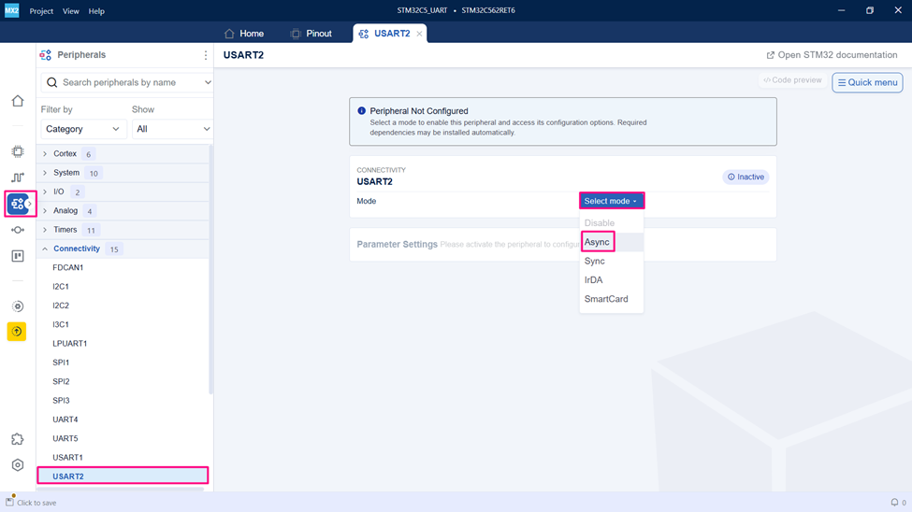Click the info icon in Peripheral Not Configured
Viewport: 912px width, 512px height.
click(x=362, y=110)
